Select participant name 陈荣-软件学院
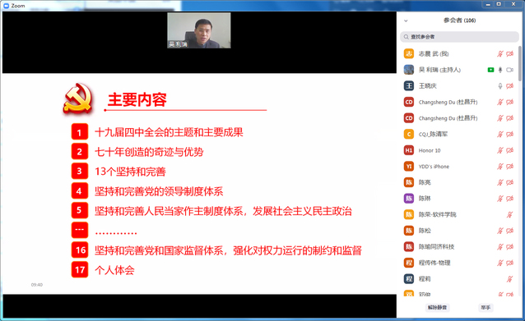The width and height of the screenshot is (525, 321). [x=437, y=214]
